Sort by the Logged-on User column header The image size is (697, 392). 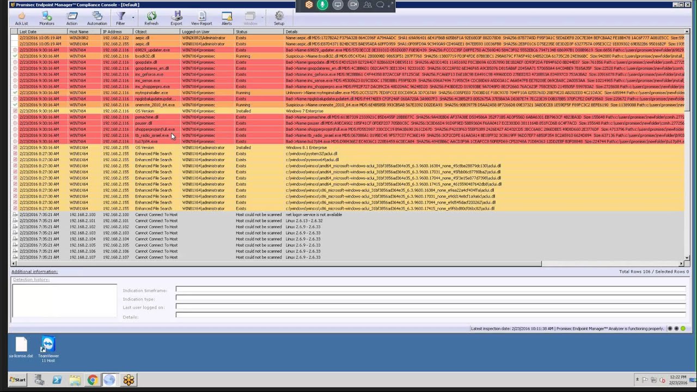(x=207, y=32)
